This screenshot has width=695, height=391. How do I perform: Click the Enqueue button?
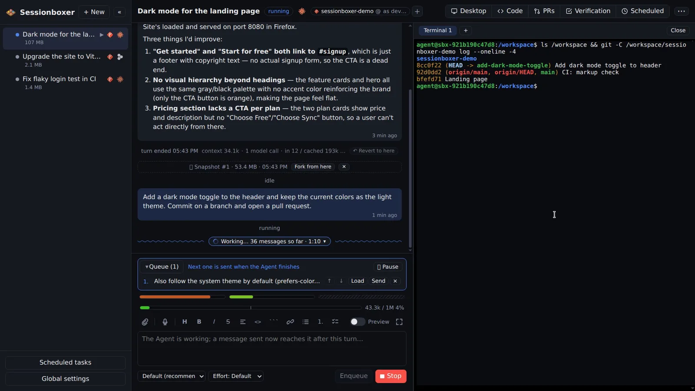(x=354, y=376)
